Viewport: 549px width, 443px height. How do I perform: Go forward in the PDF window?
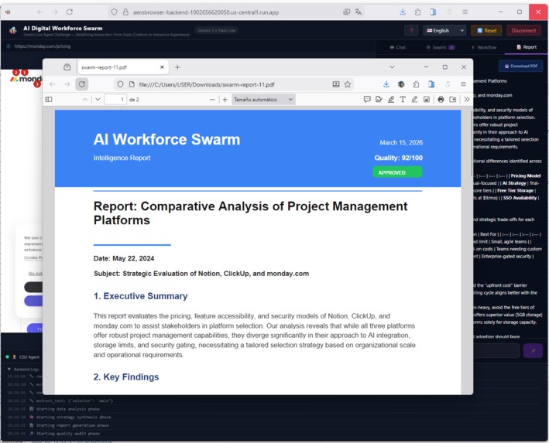tap(67, 84)
